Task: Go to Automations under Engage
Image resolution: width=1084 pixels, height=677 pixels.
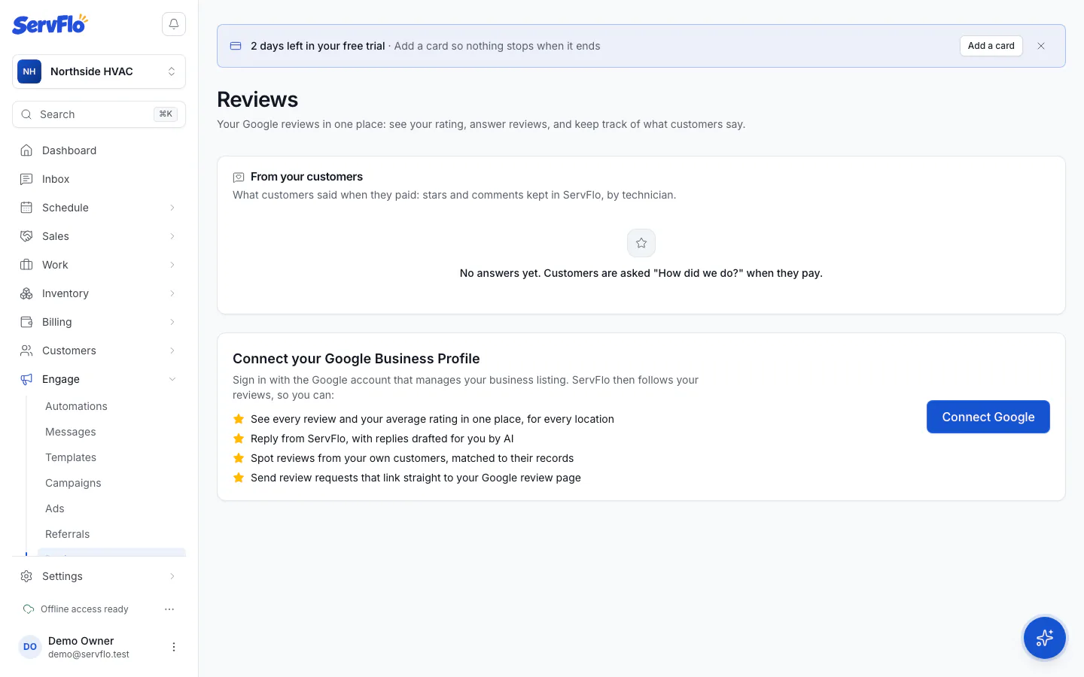Action: pos(111,406)
